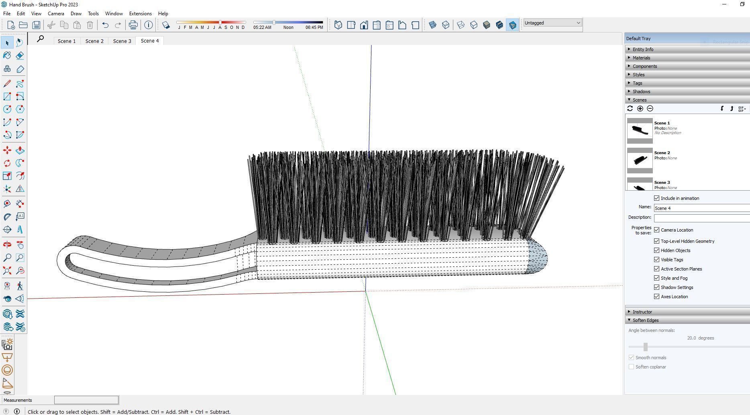Expand the Instructor panel
This screenshot has width=750, height=415.
(x=687, y=312)
